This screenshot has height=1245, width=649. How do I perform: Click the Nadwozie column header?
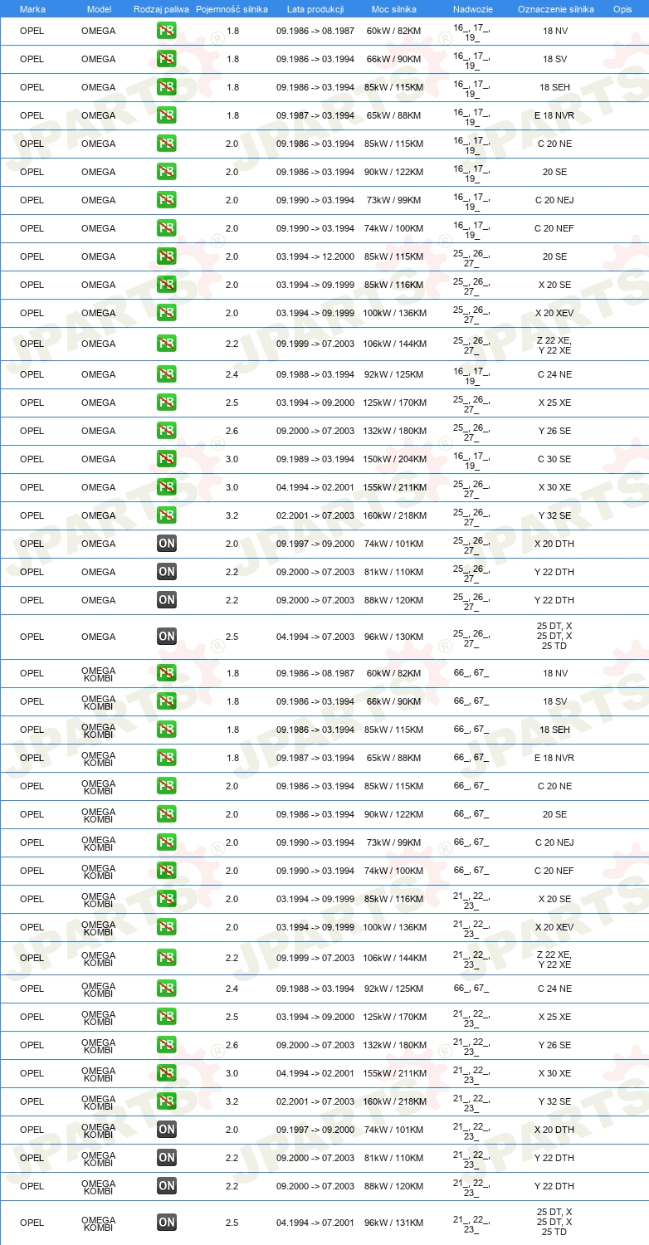click(472, 9)
